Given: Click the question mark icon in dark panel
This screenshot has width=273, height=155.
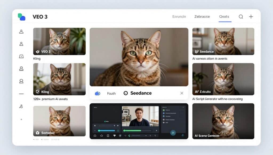Looking at the screenshot, I should click(150, 136).
